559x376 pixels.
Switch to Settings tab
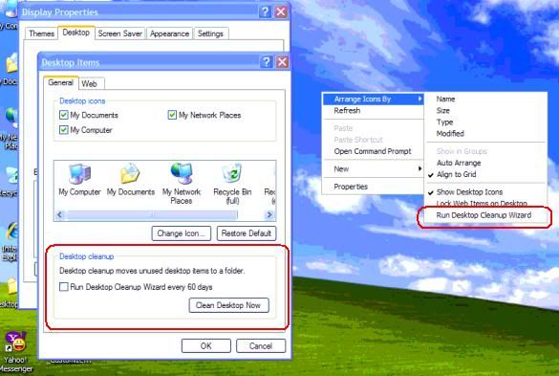tap(210, 33)
